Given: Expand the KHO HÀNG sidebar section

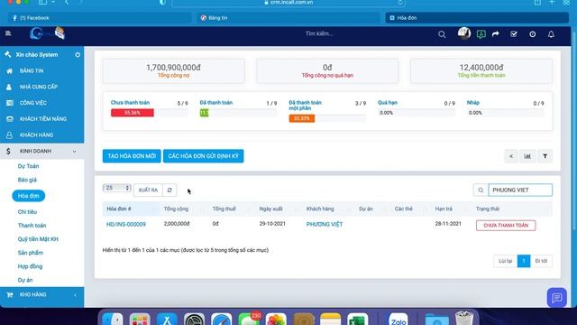Looking at the screenshot, I should tap(42, 295).
